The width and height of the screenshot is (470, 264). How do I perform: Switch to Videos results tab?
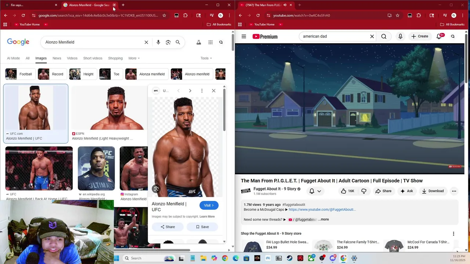point(72,58)
